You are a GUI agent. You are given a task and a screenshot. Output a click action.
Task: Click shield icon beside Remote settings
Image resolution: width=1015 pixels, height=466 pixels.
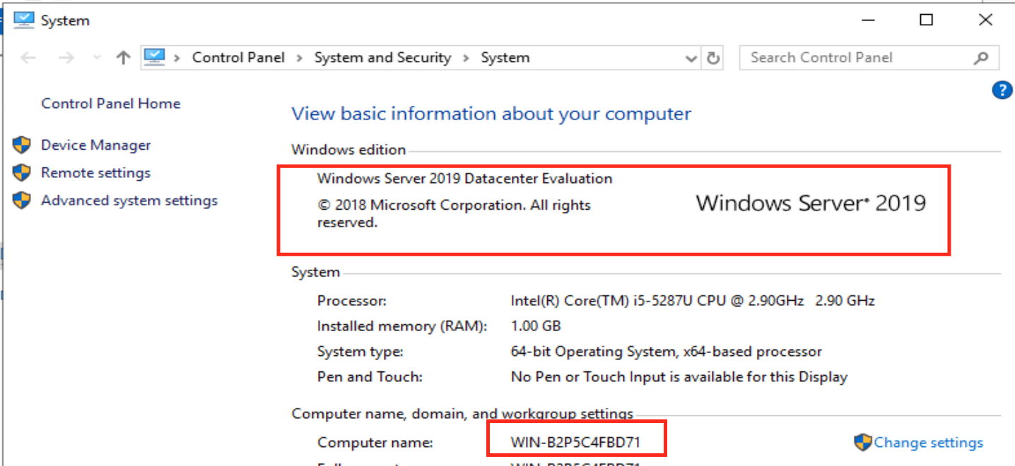click(23, 173)
